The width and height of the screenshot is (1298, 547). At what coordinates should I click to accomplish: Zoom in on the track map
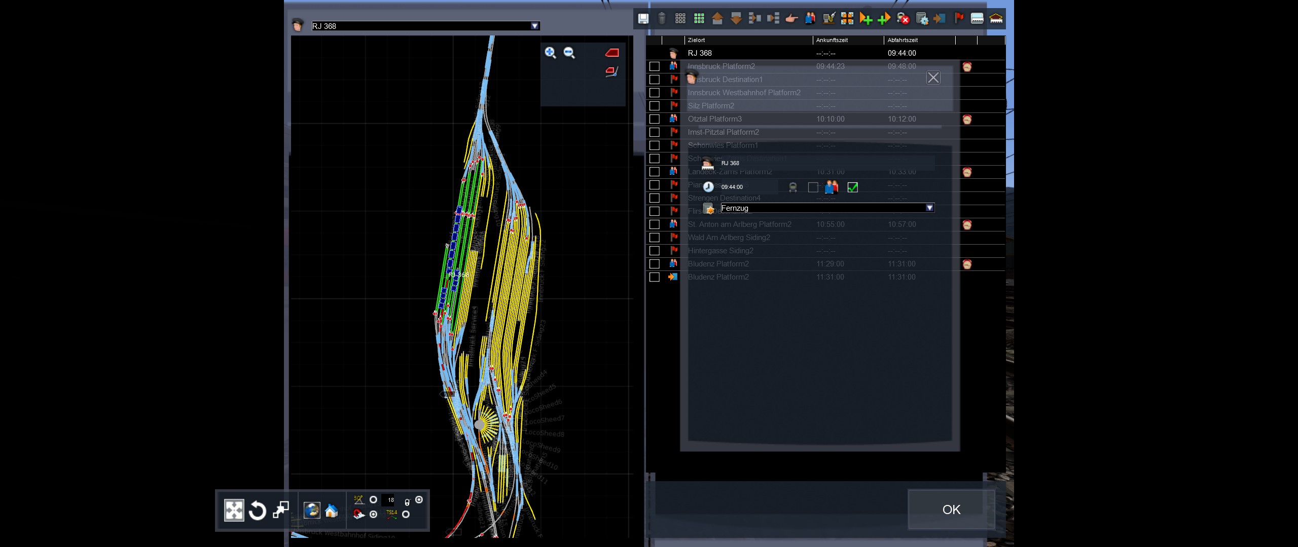click(x=551, y=53)
